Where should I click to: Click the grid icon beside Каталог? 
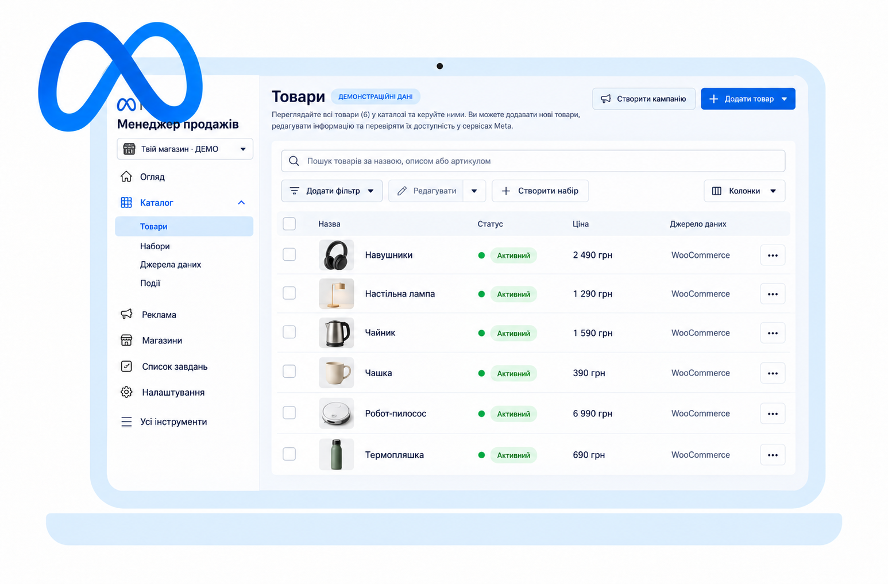pyautogui.click(x=126, y=202)
